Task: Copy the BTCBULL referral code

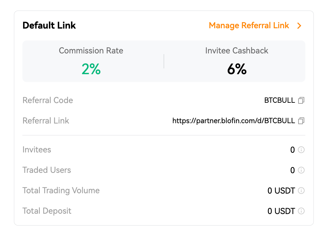Action: click(x=301, y=100)
